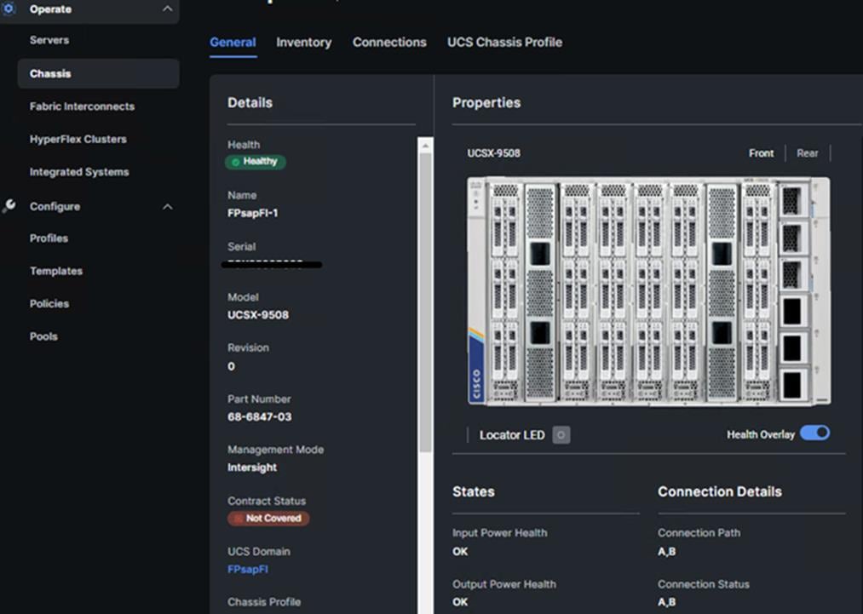Image resolution: width=863 pixels, height=614 pixels.
Task: Click the Operate section gear icon
Action: (9, 9)
